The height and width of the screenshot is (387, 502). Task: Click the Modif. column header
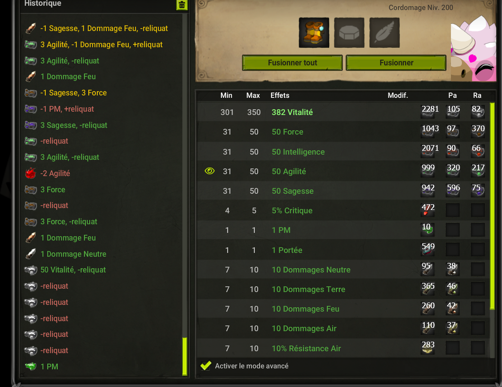tap(397, 95)
